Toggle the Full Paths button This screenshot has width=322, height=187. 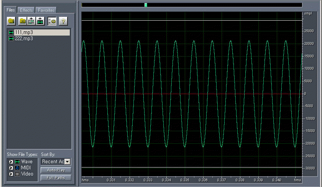[x=56, y=178]
